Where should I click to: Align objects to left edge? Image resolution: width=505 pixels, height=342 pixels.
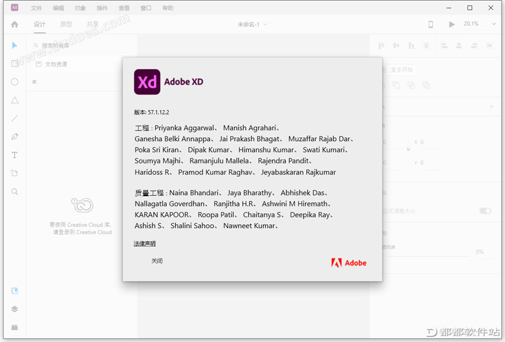444,46
